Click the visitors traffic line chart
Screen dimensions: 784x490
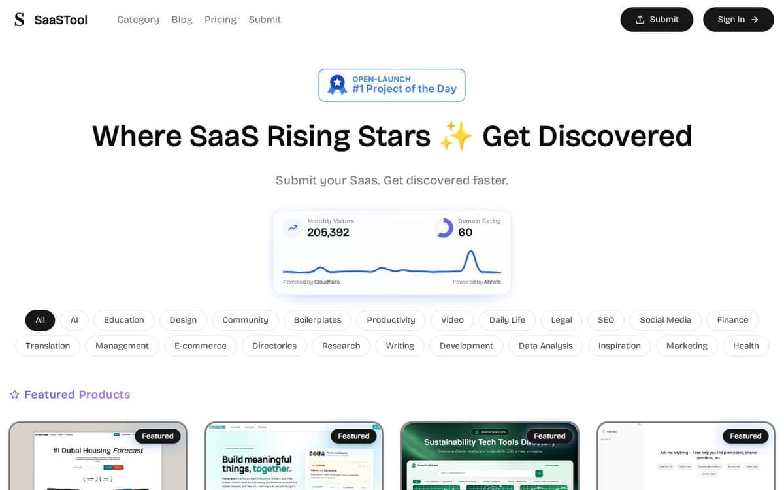(x=392, y=263)
